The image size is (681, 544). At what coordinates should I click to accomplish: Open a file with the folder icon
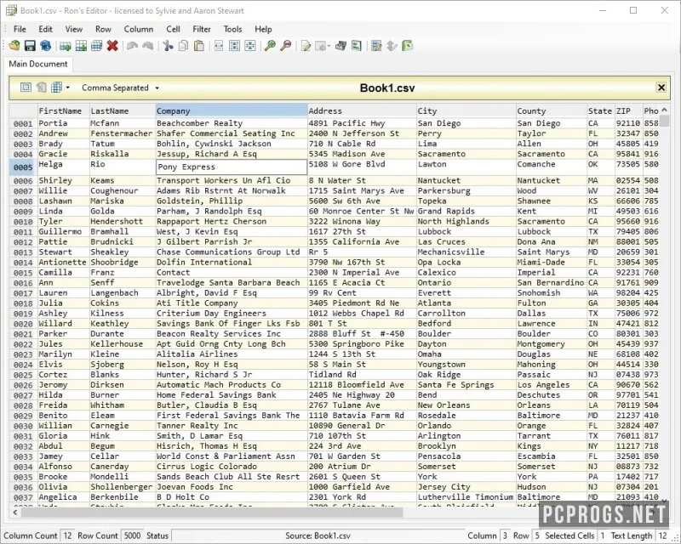coord(14,46)
